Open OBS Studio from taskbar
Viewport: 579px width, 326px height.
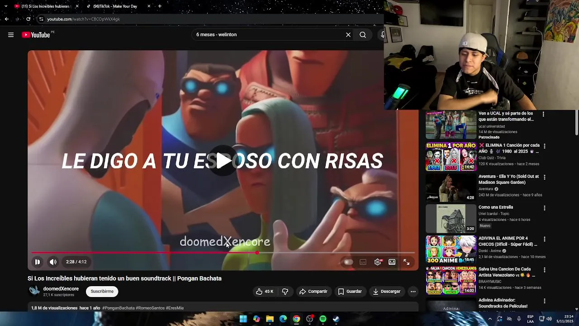coord(310,319)
